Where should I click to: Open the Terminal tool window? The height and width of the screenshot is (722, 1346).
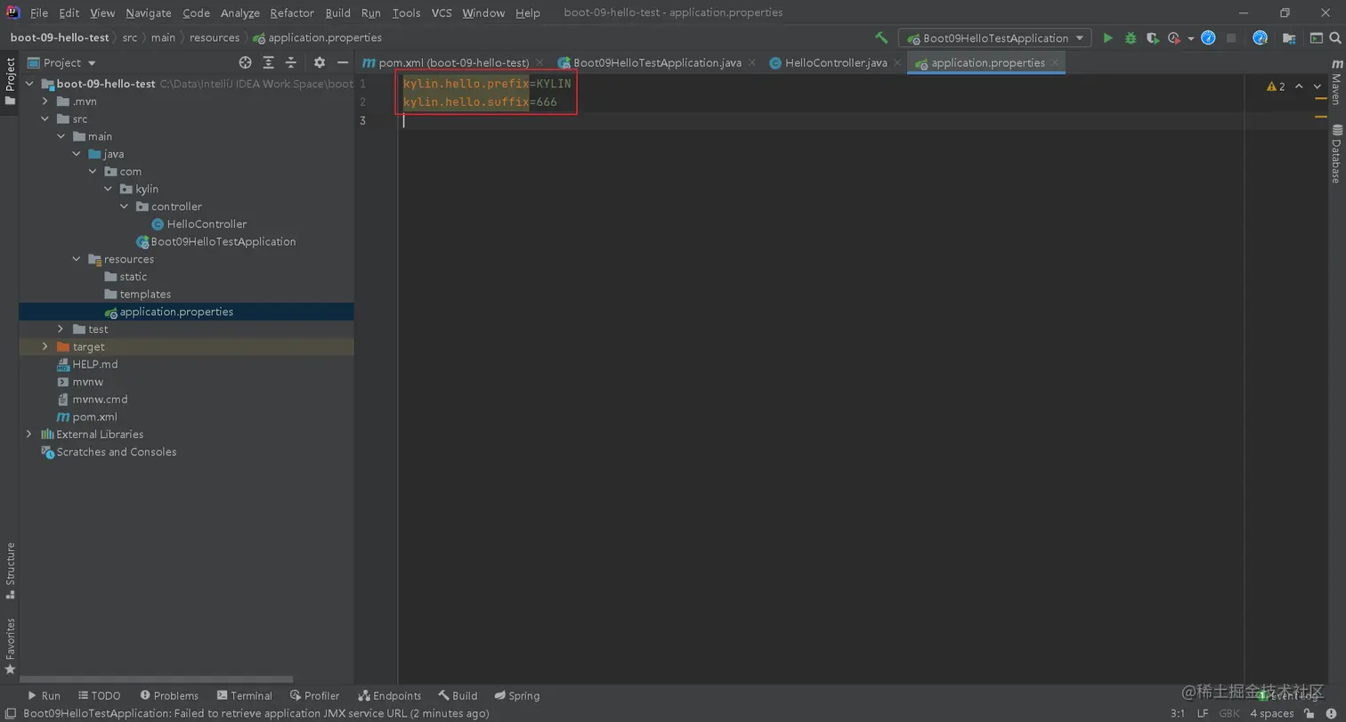coord(244,696)
